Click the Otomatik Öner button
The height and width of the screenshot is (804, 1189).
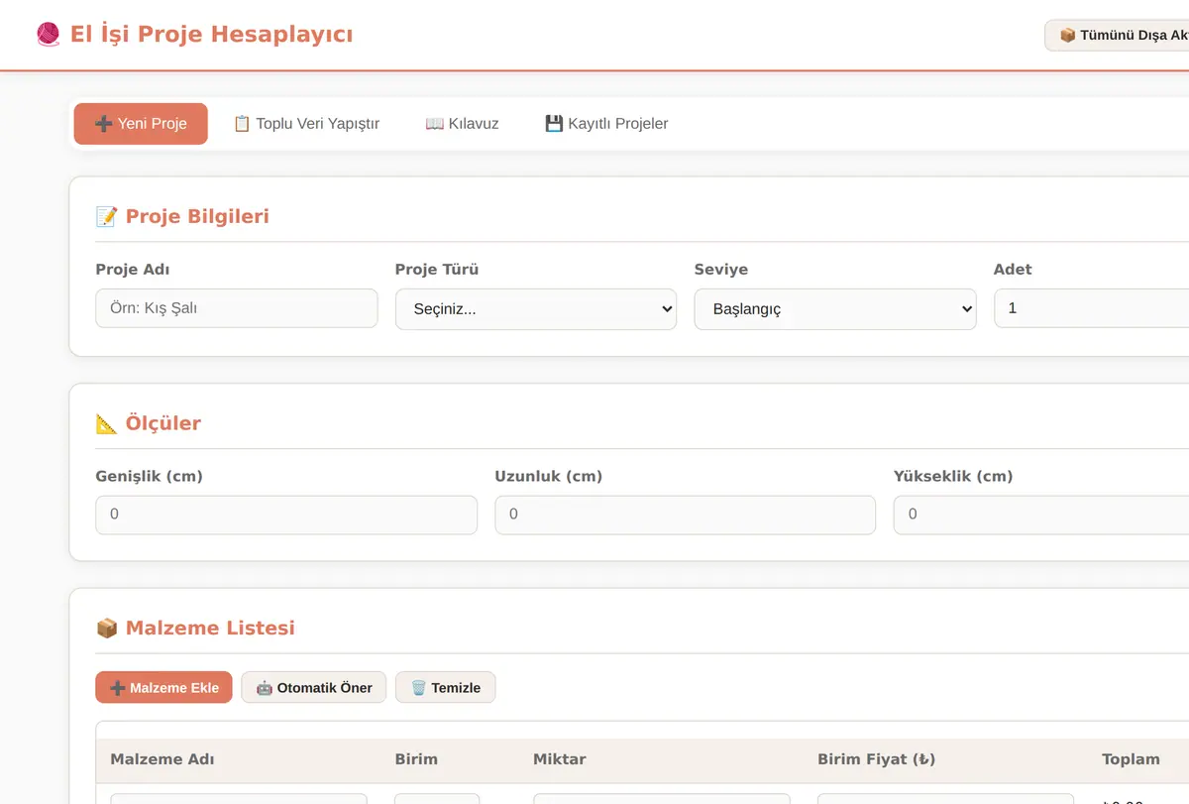(x=314, y=688)
